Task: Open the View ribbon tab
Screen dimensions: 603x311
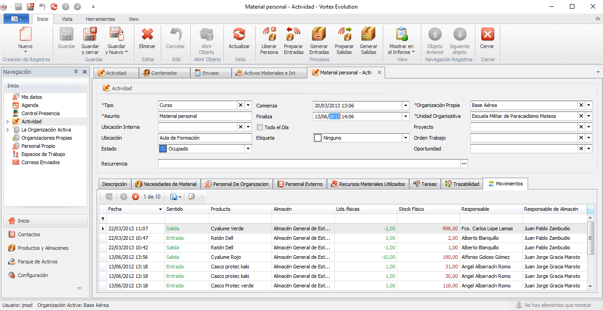Action: click(x=133, y=19)
